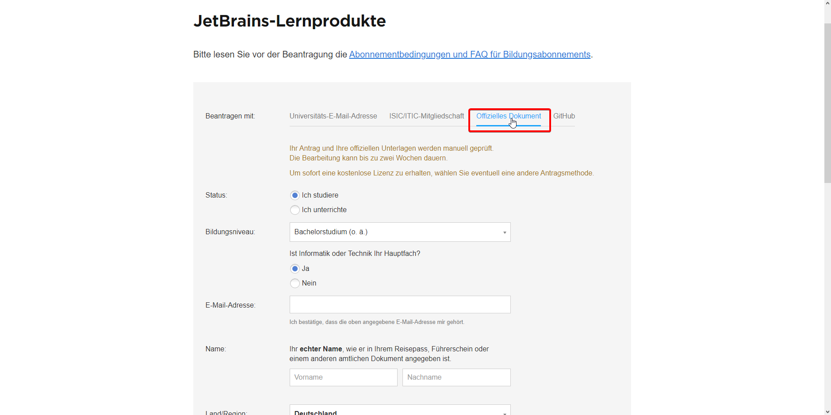Select the 'Ich unterrichte' radio button
The image size is (831, 415).
click(295, 210)
